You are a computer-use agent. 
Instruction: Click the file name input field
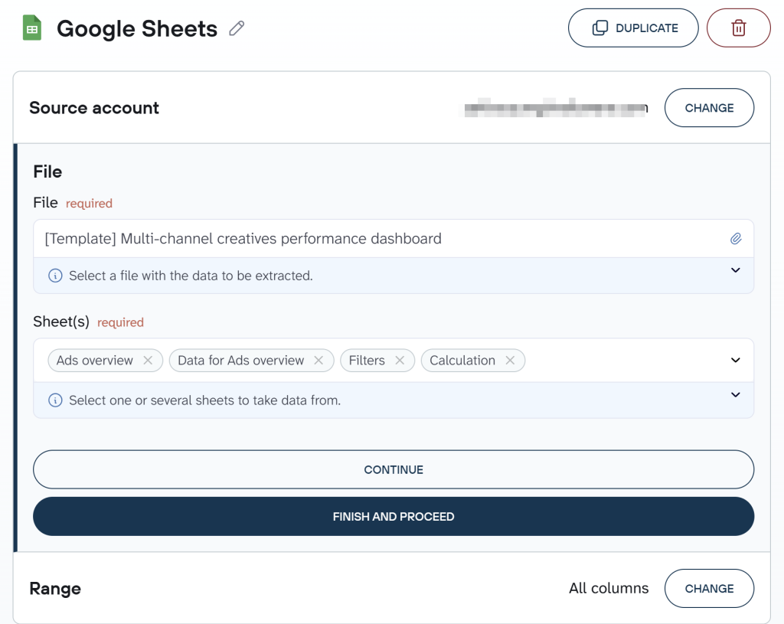click(x=394, y=239)
